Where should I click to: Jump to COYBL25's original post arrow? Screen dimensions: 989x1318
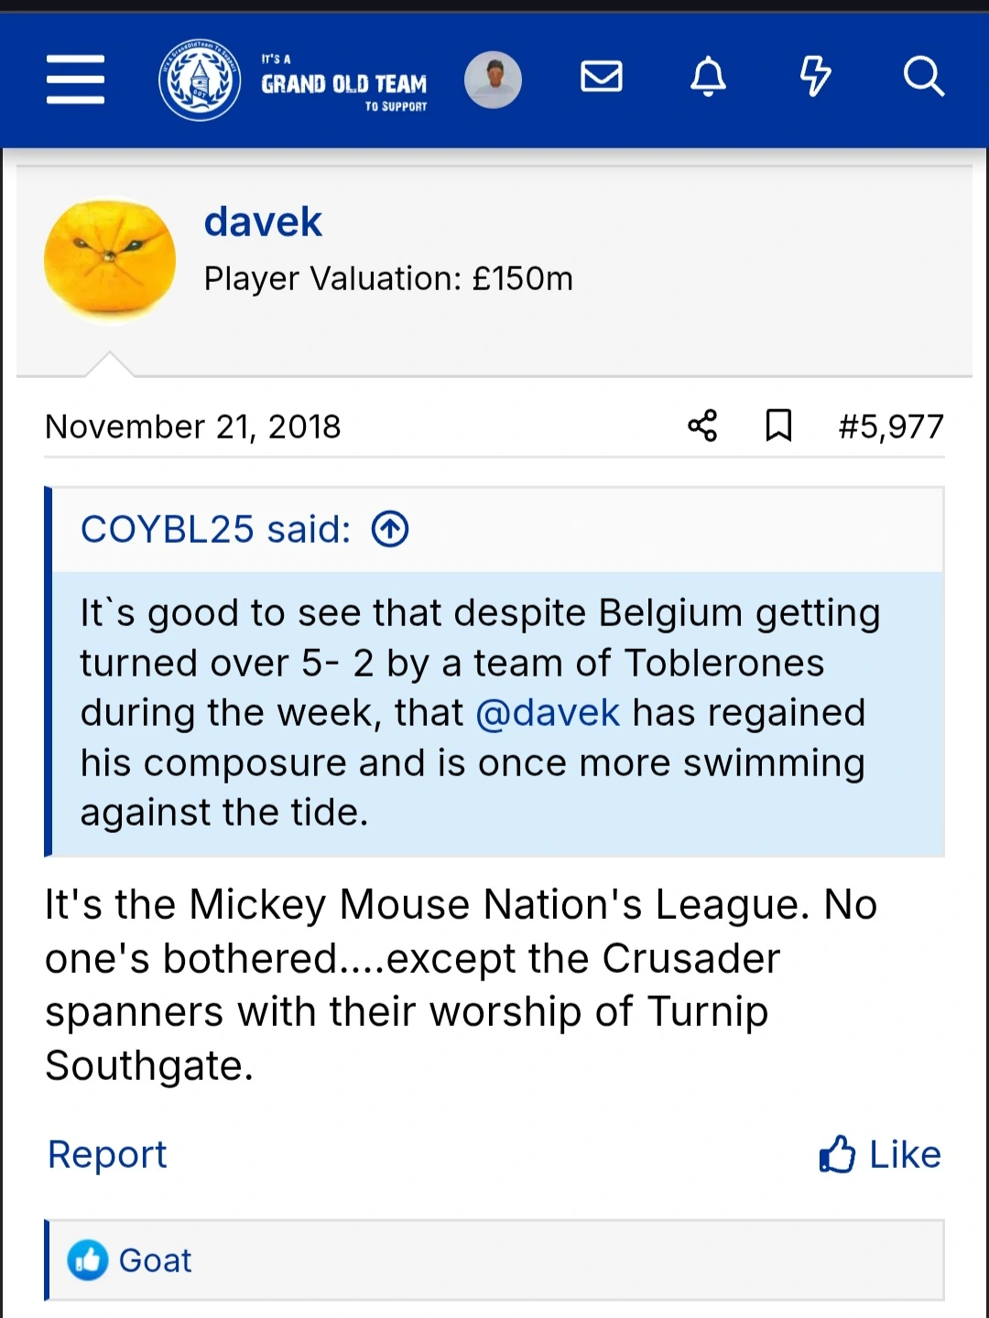[390, 529]
